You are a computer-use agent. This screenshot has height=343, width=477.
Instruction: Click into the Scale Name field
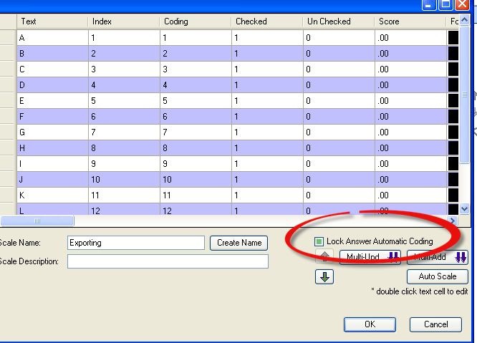point(136,243)
